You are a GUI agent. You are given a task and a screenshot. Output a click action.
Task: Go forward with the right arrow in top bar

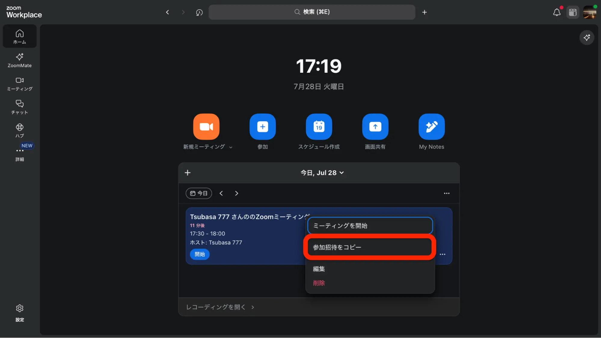(183, 12)
